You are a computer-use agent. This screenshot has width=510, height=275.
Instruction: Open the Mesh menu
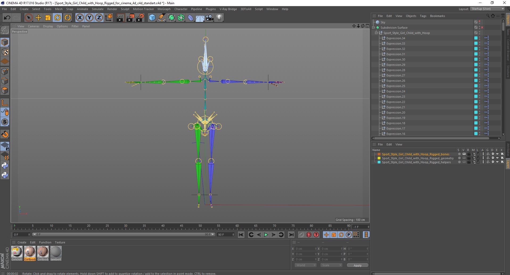point(59,9)
